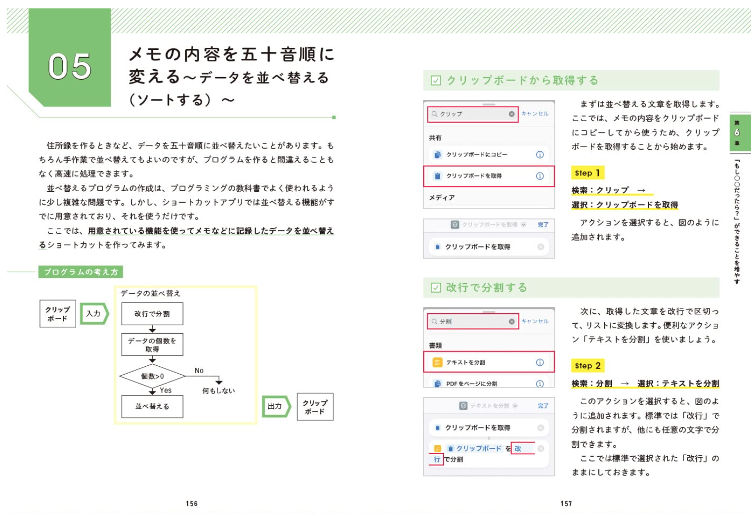The height and width of the screenshot is (514, 751).
Task: Open info for テキストを分割 action
Action: pyautogui.click(x=540, y=362)
